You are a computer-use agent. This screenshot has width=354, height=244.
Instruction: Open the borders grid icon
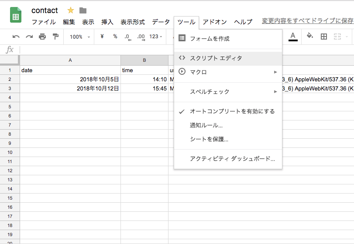pyautogui.click(x=324, y=37)
